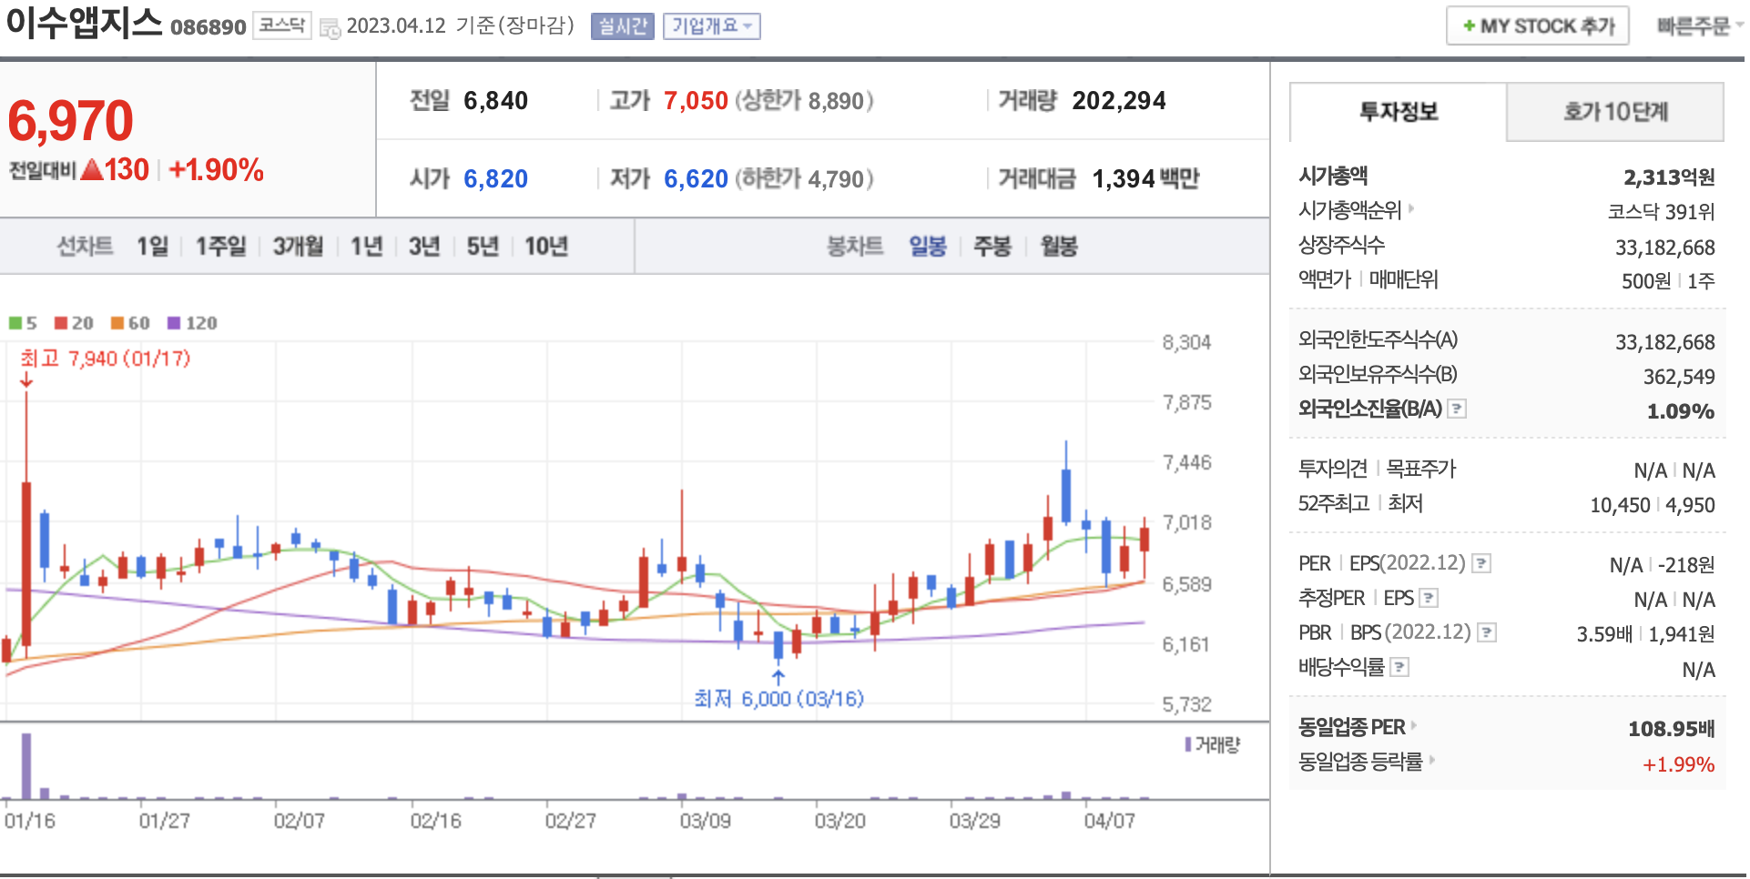Open the 배당수익률 help icon
The width and height of the screenshot is (1750, 879).
[x=1399, y=667]
